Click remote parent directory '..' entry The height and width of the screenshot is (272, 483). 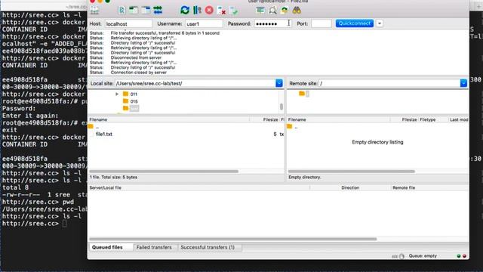pos(296,127)
